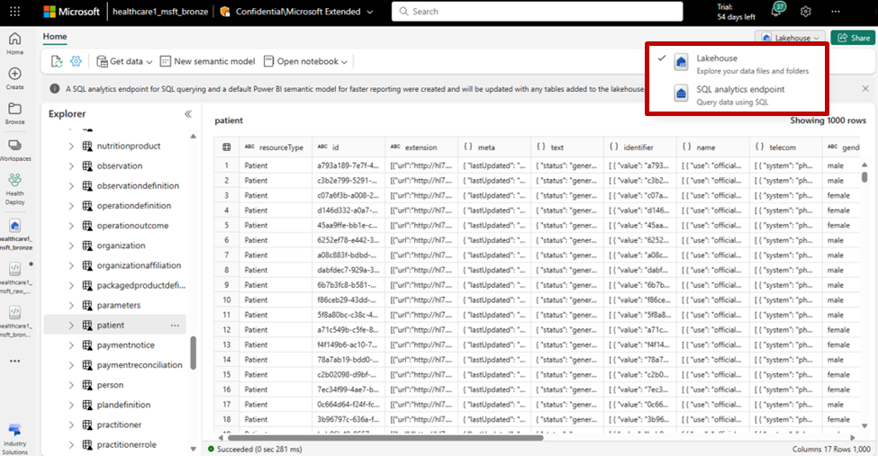Image resolution: width=878 pixels, height=456 pixels.
Task: Select Lakehouse in the mode menu
Action: point(736,64)
